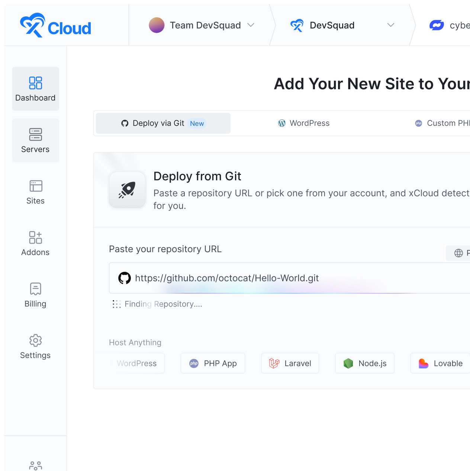Open the Dashboard sidebar item
470x471 pixels.
click(35, 89)
